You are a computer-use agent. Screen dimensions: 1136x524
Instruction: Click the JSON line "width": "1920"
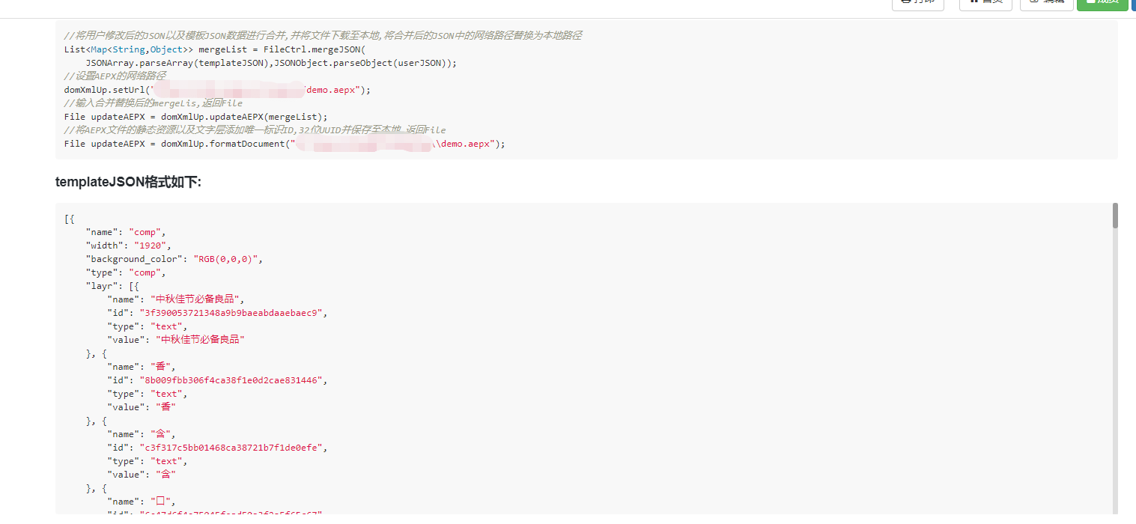tap(129, 246)
